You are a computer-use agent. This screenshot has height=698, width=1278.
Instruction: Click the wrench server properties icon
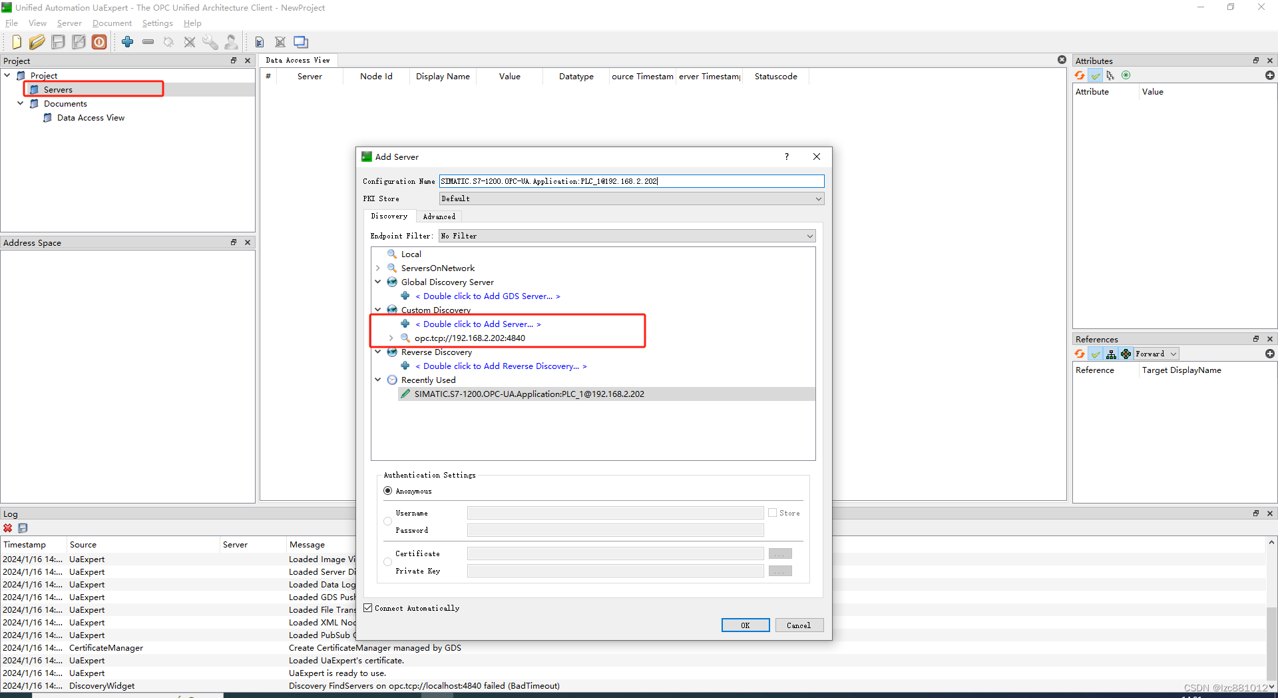[210, 42]
